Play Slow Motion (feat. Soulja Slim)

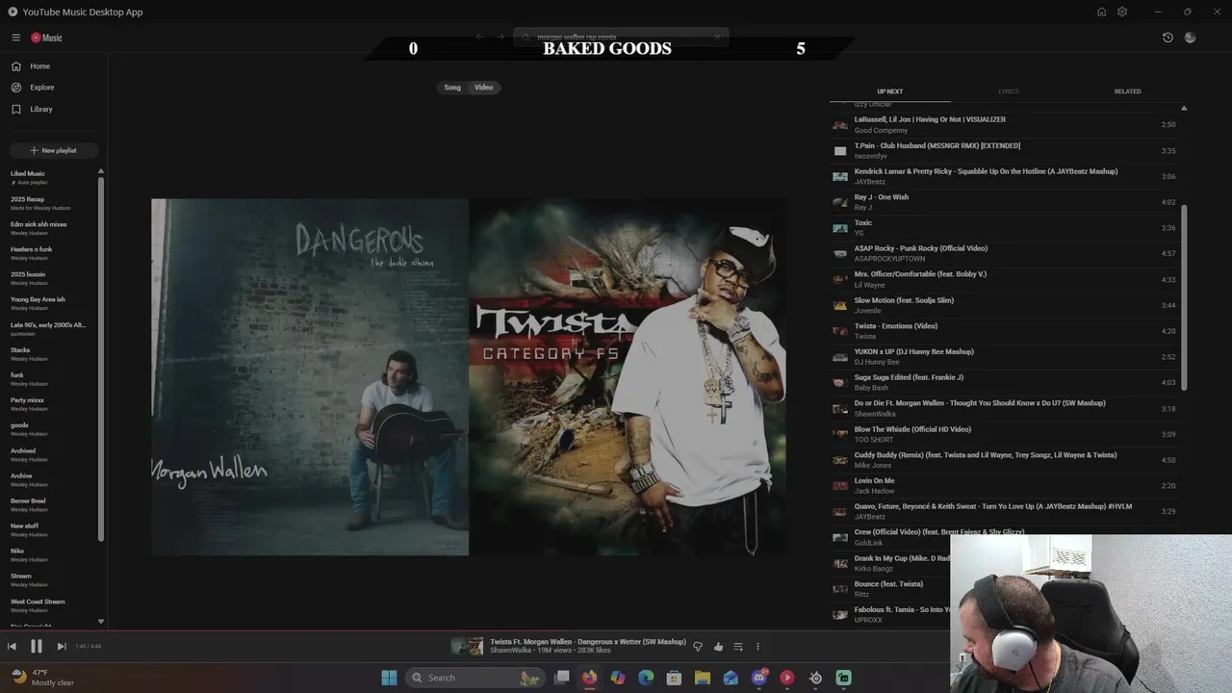(1004, 305)
